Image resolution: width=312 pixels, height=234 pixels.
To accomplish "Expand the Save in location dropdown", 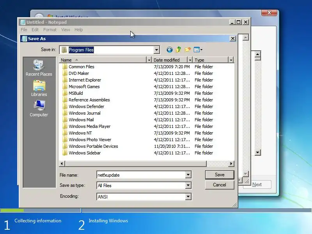I will pos(157,50).
